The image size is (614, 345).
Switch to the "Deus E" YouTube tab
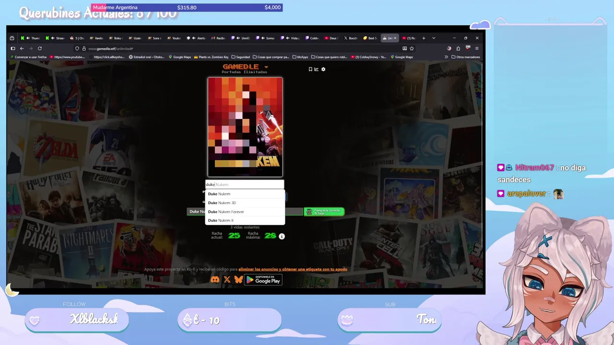331,38
